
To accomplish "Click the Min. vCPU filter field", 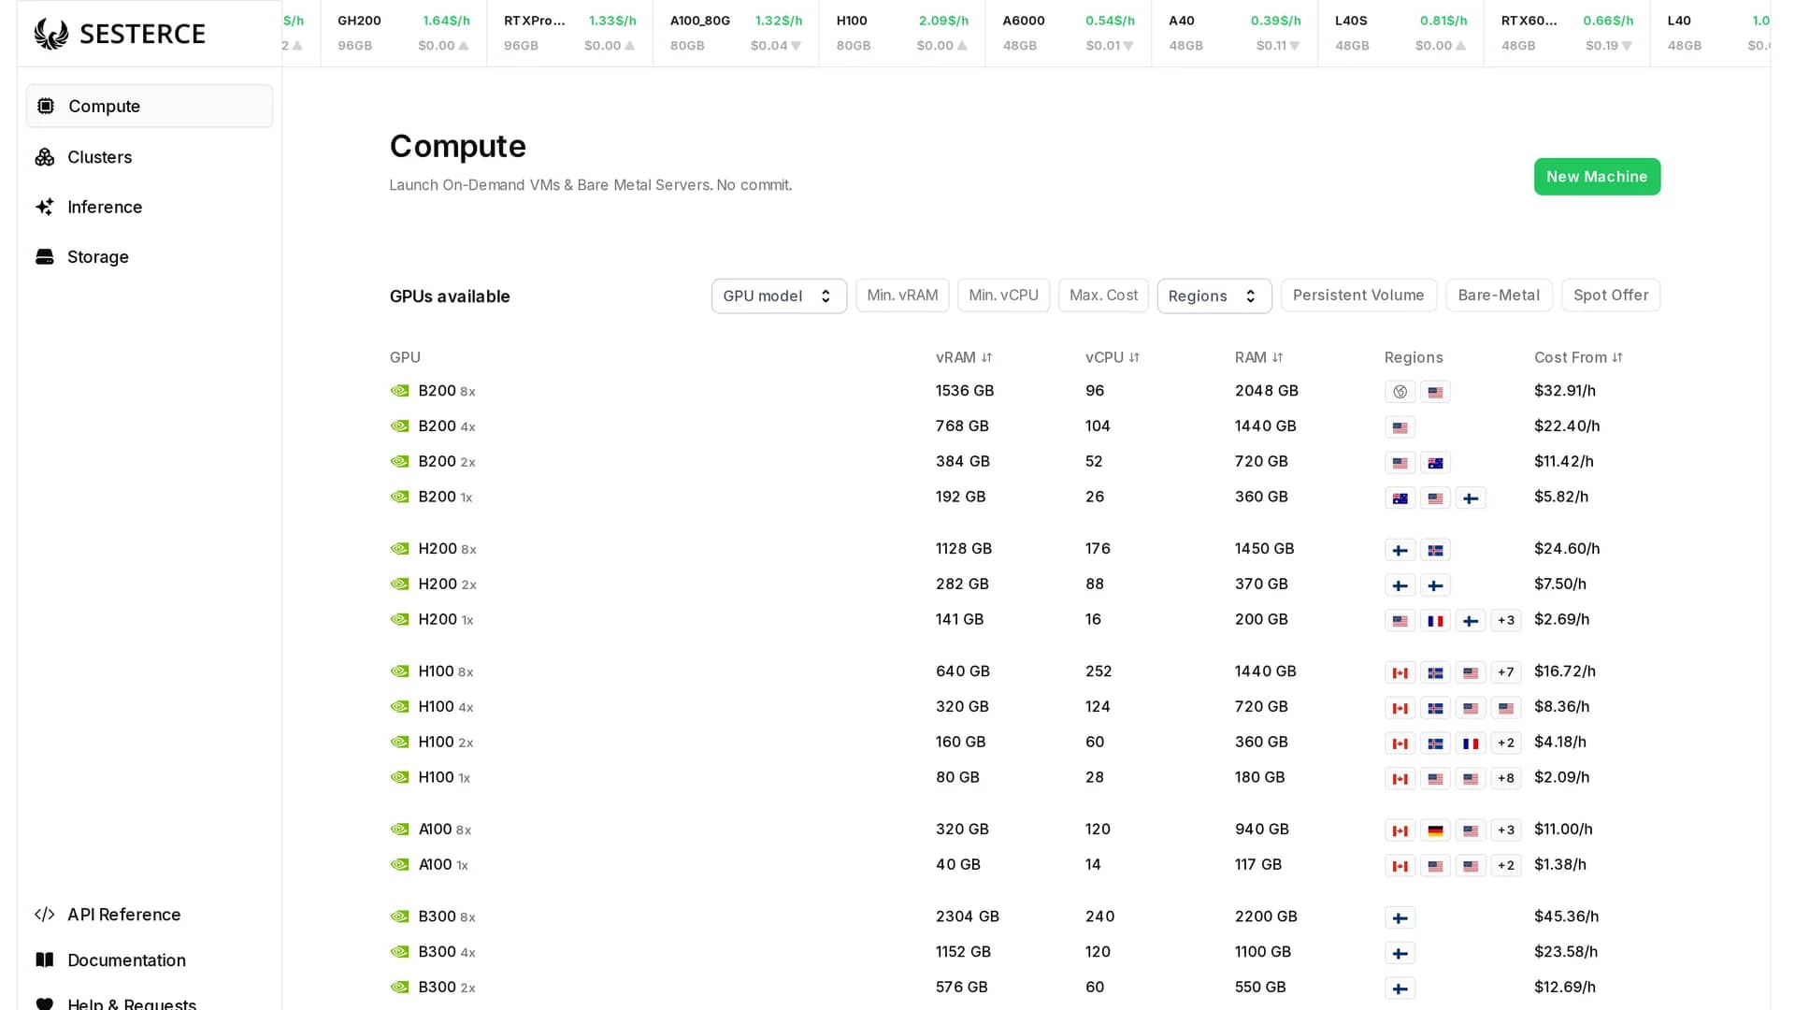I will coord(1003,296).
